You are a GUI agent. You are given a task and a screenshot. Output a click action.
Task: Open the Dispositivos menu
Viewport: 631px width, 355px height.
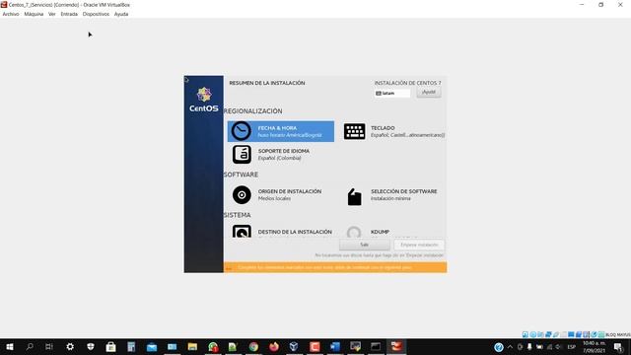coord(96,14)
